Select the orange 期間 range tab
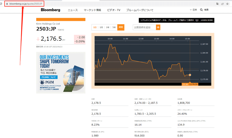This screenshot has height=138, width=232. tap(121, 27)
